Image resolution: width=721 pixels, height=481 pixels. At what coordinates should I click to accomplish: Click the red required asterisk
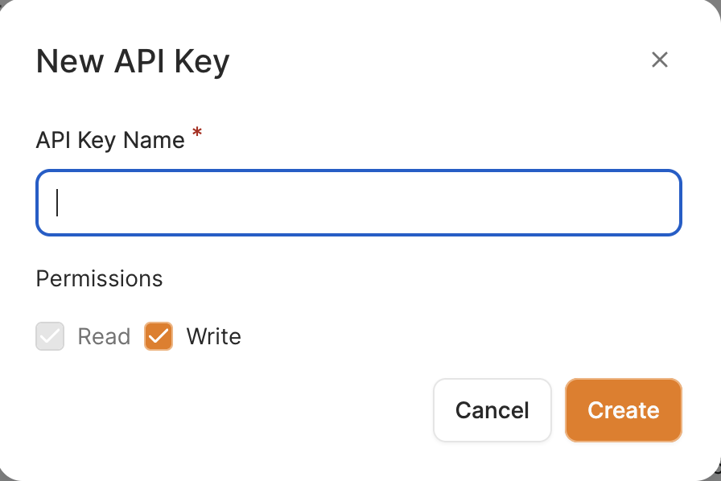pos(197,135)
